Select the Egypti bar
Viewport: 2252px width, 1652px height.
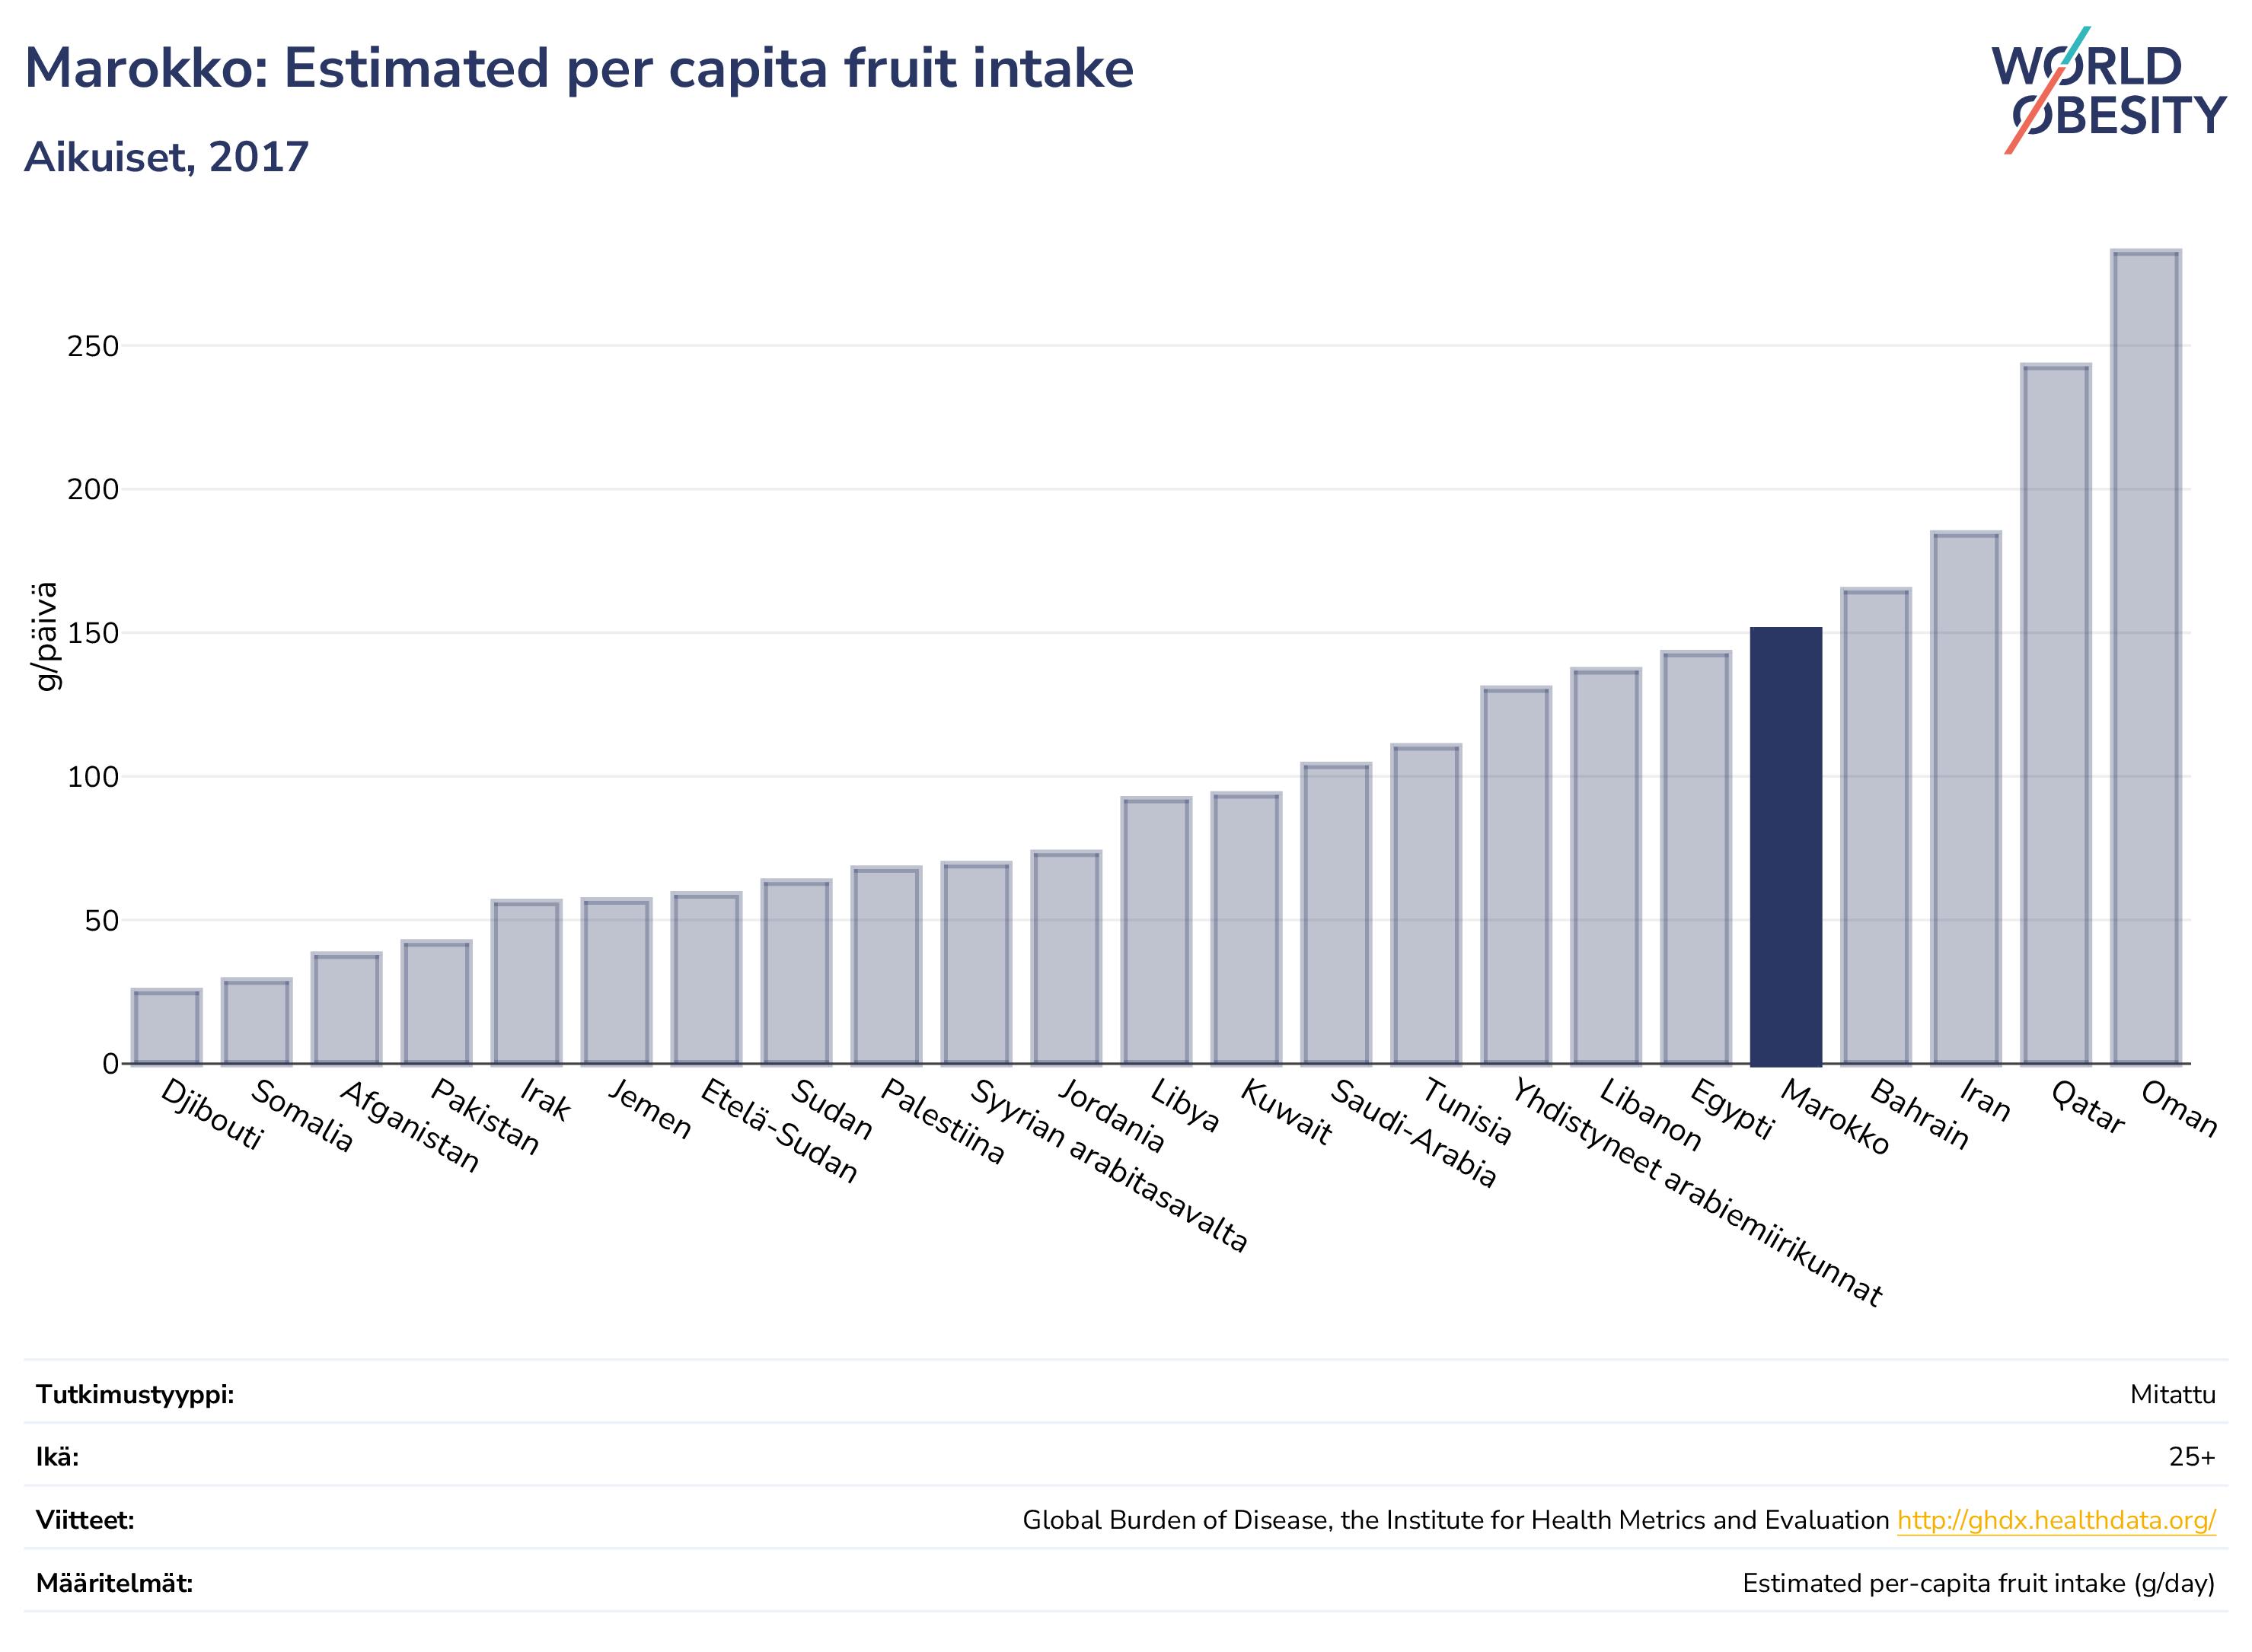[x=1695, y=858]
